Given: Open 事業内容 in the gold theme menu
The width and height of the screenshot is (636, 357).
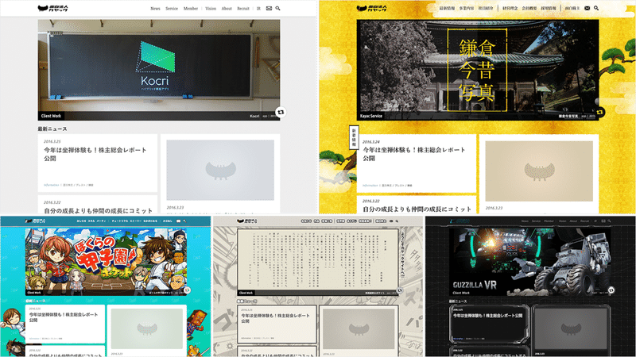Looking at the screenshot, I should coord(467,8).
